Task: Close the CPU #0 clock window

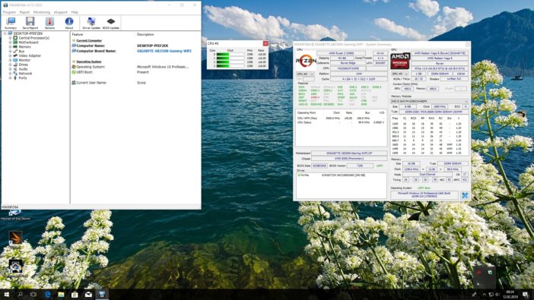Action: click(x=265, y=43)
